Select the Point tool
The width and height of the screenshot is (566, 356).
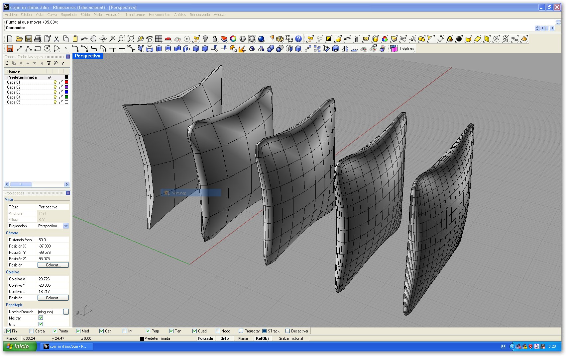click(x=66, y=49)
